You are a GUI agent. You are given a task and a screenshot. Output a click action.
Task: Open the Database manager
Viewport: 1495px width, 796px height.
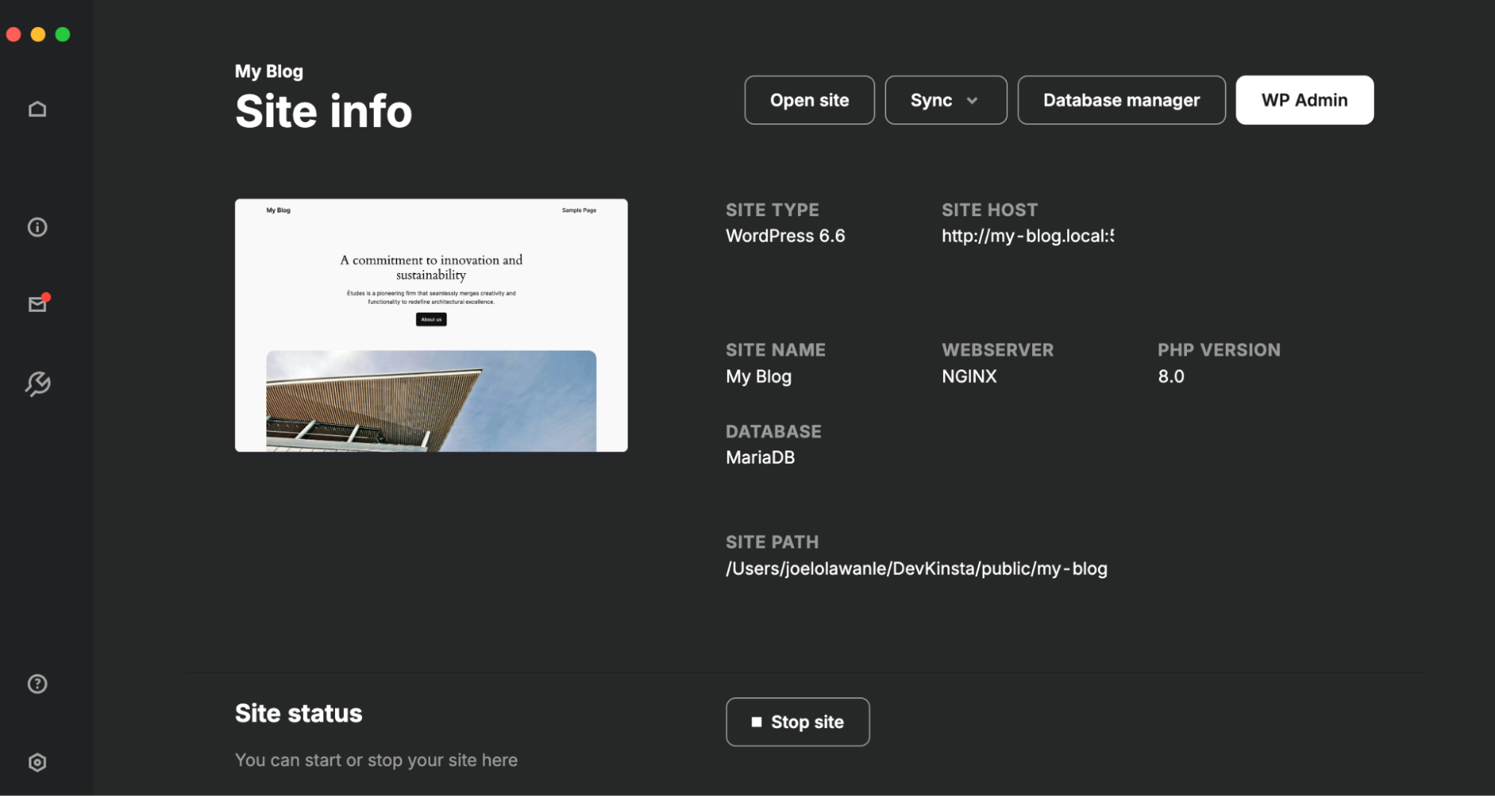click(x=1120, y=99)
